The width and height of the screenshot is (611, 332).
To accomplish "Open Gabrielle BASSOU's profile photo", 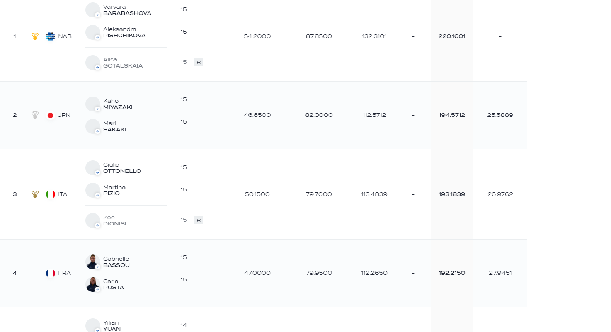I will 93,262.
